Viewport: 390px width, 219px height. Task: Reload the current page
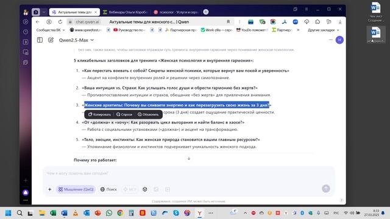click(x=60, y=22)
